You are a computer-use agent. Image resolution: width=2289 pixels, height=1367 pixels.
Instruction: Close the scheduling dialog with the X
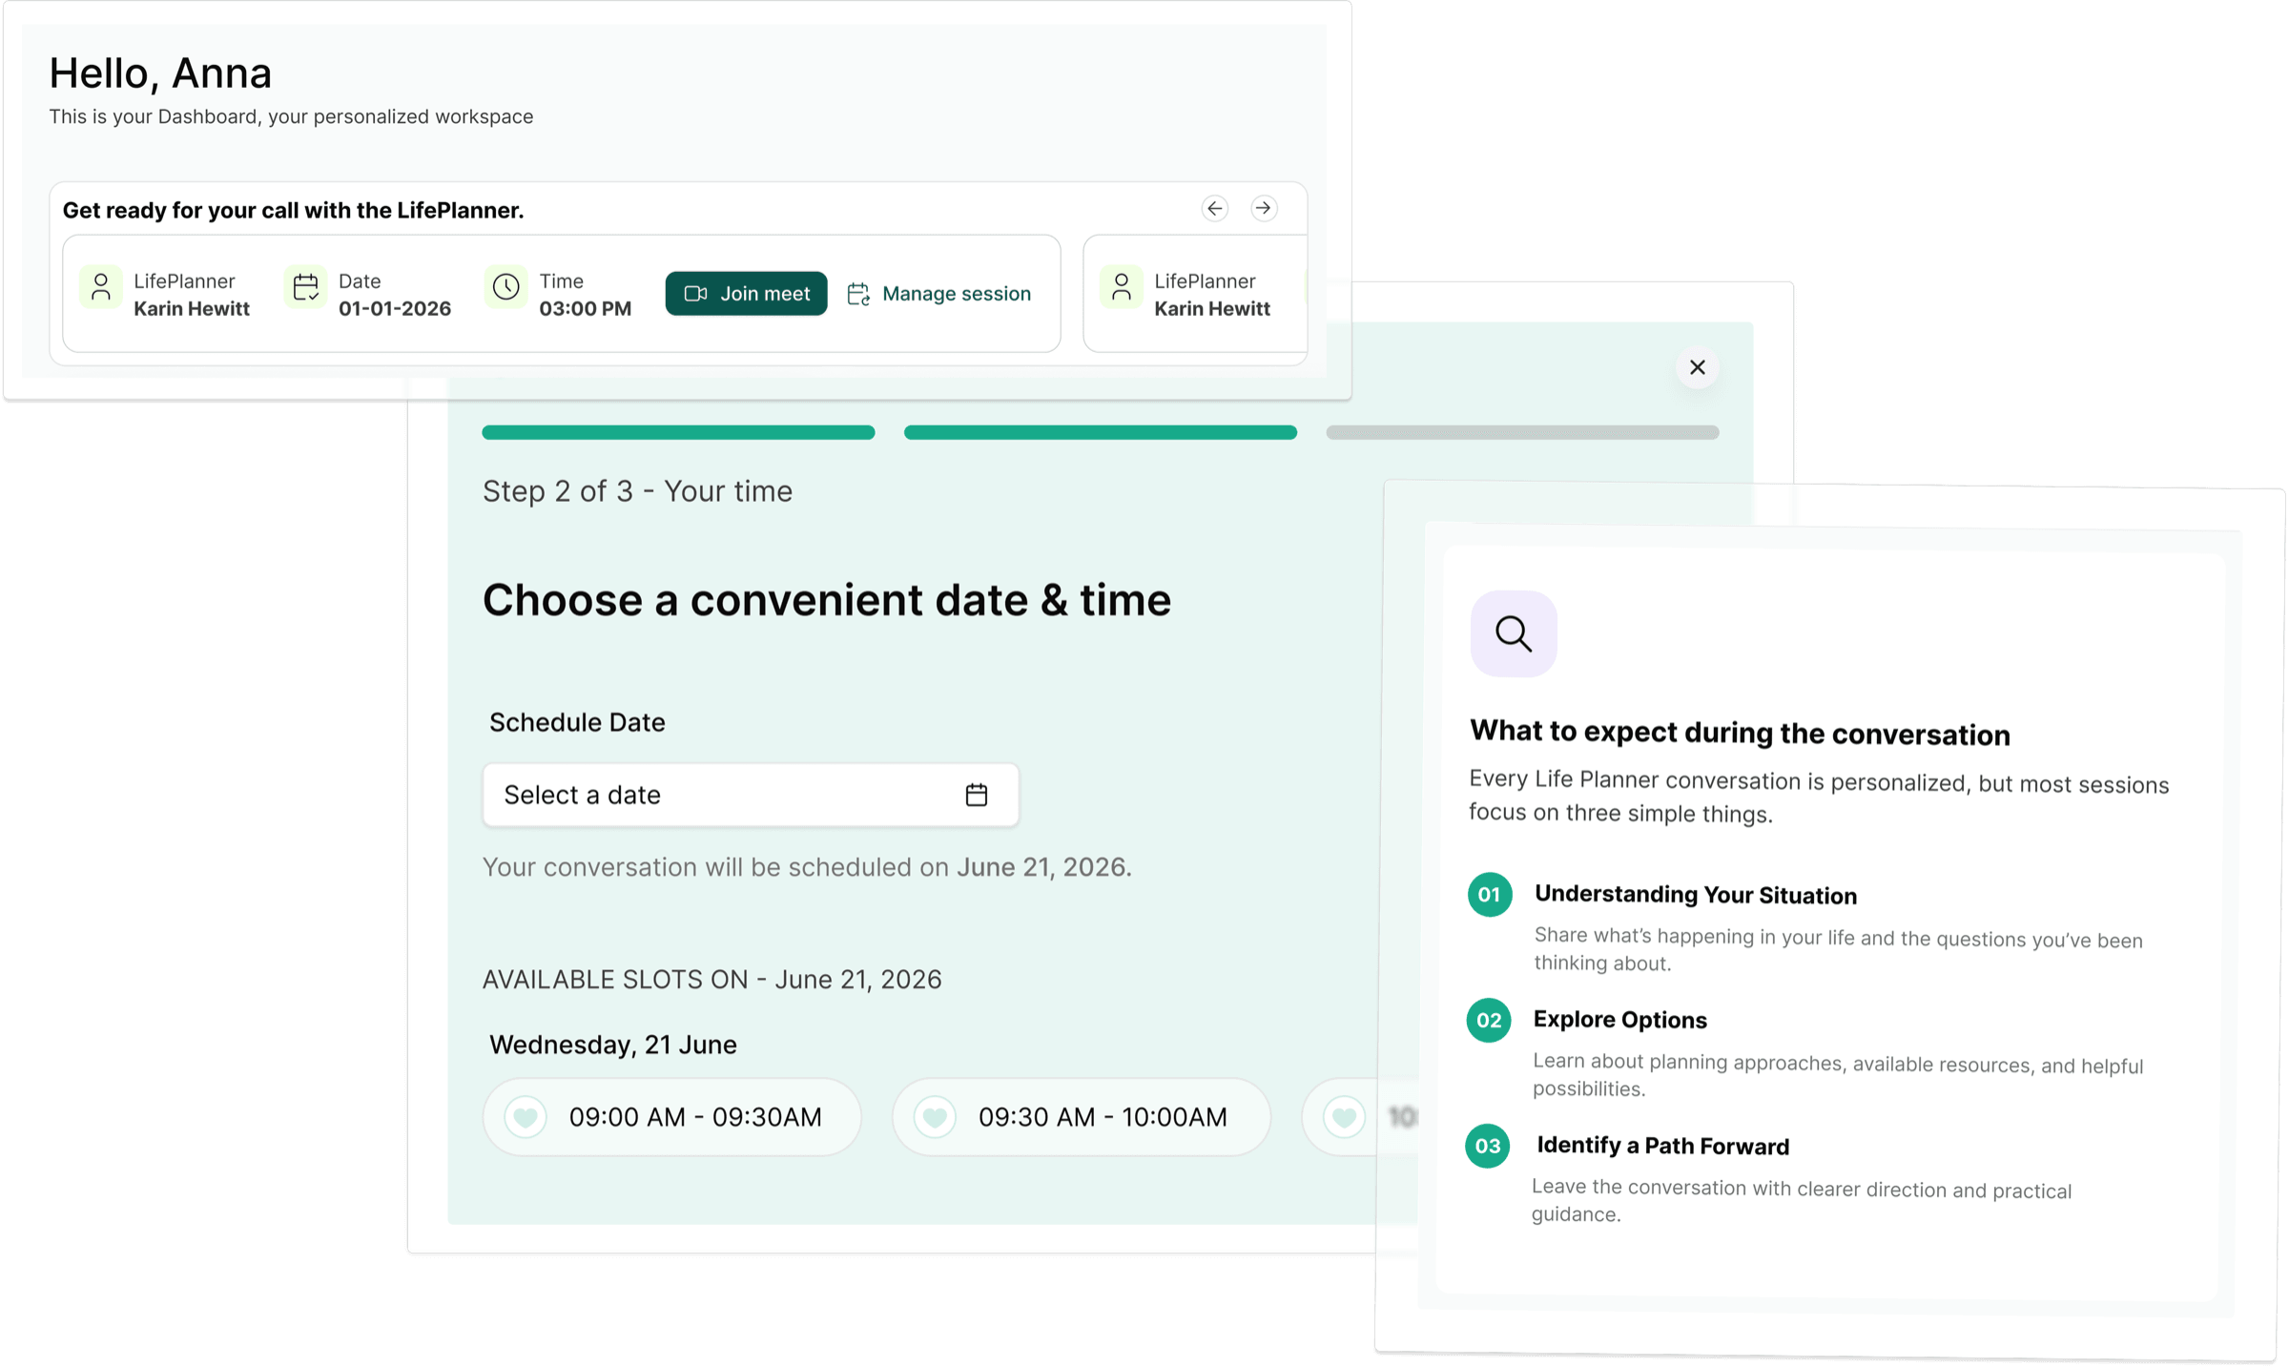tap(1697, 367)
